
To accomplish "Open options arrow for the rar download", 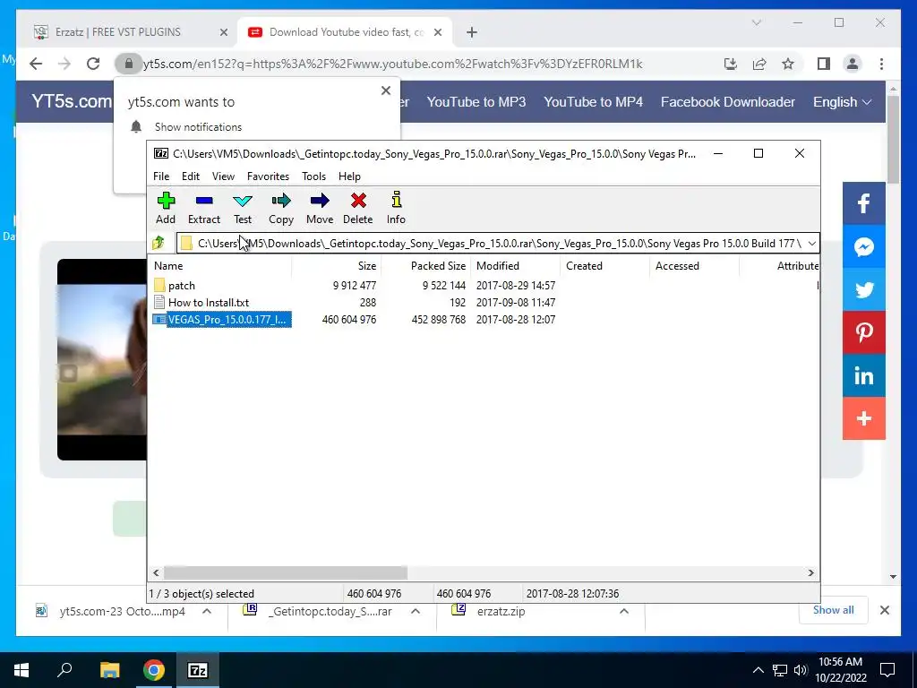I will (416, 611).
